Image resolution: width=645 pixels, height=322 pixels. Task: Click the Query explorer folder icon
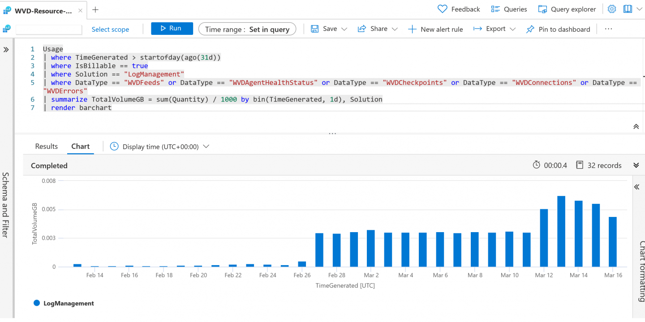[542, 9]
